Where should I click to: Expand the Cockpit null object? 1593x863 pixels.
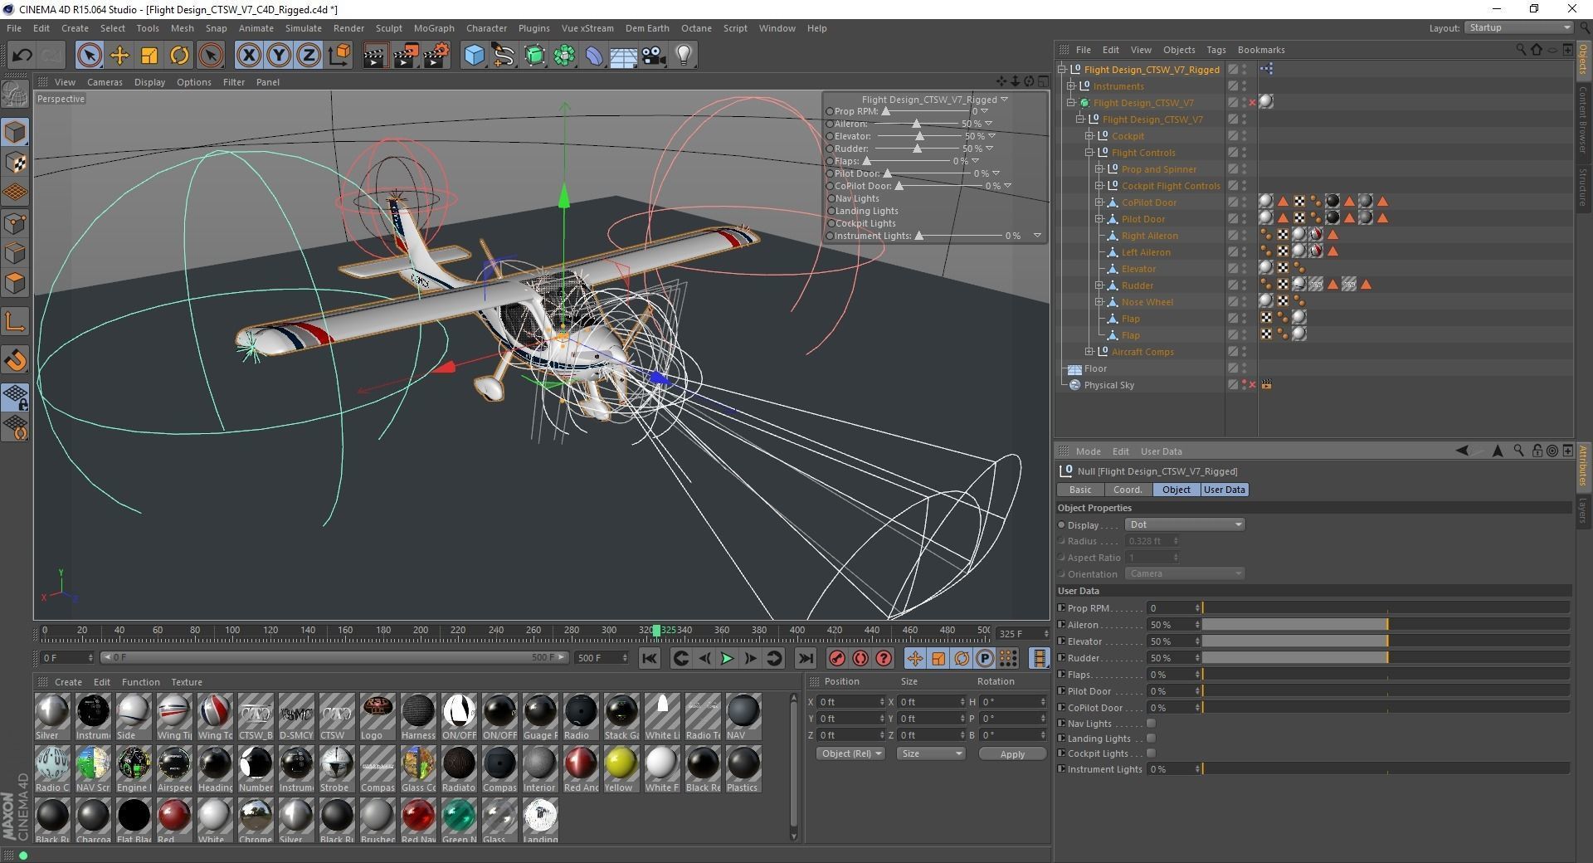[1089, 136]
